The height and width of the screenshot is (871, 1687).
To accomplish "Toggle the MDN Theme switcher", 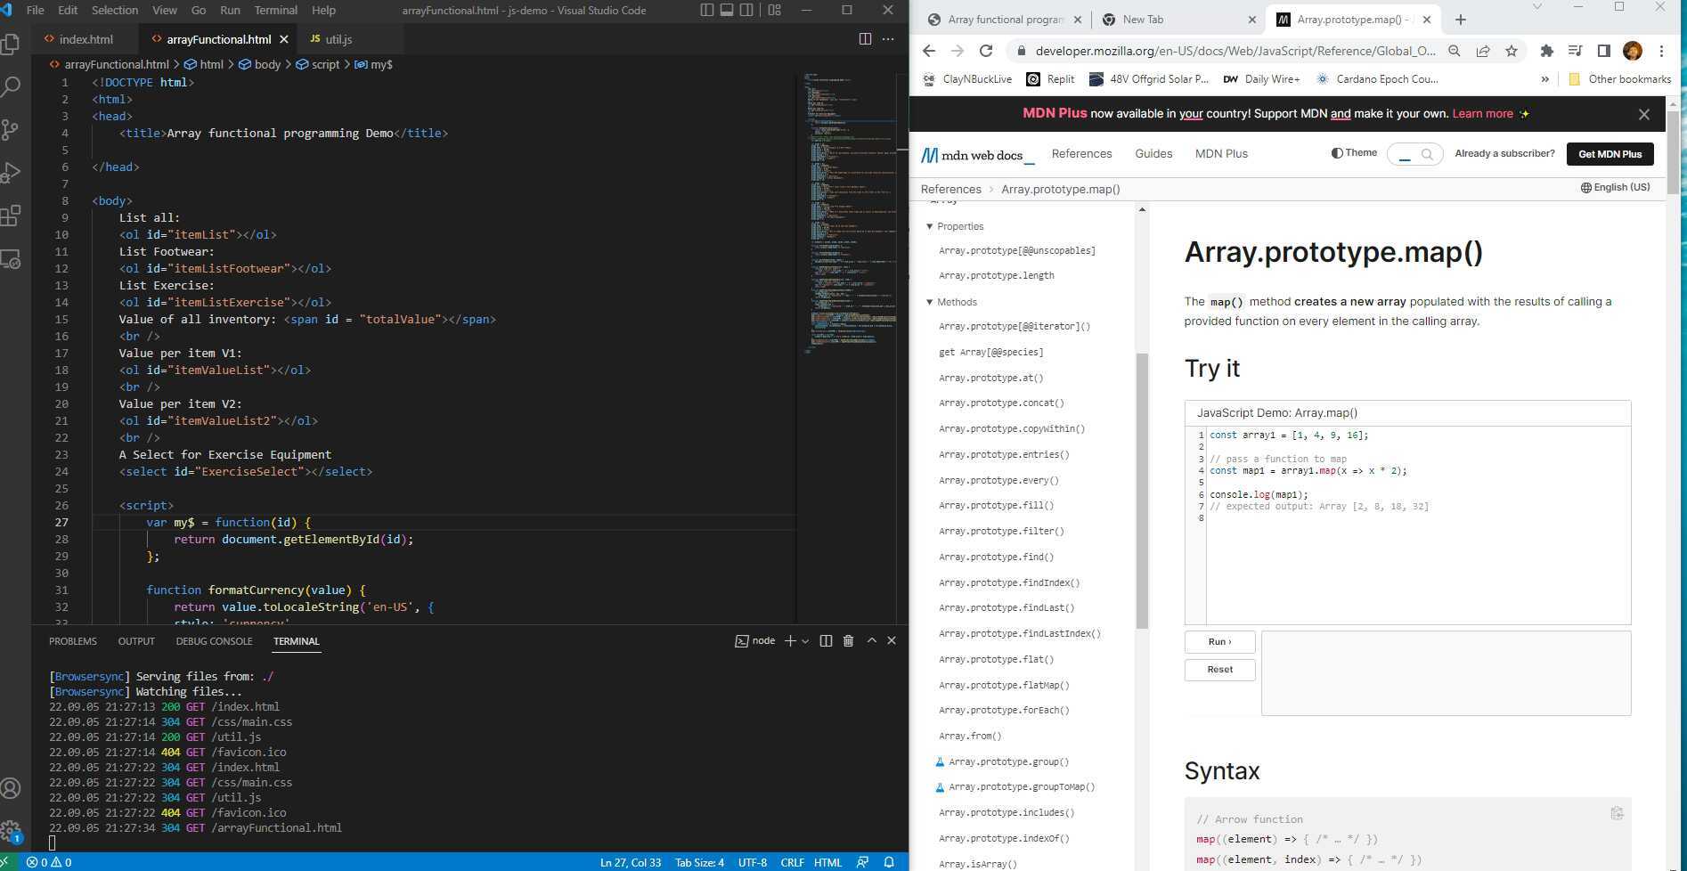I will 1354,153.
